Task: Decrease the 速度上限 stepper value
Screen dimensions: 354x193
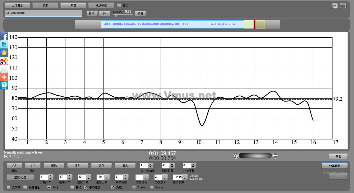Action: (107, 178)
